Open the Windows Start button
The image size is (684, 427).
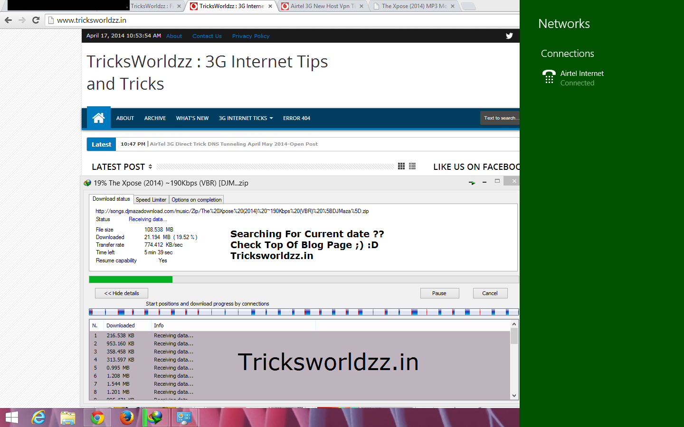[x=11, y=418]
